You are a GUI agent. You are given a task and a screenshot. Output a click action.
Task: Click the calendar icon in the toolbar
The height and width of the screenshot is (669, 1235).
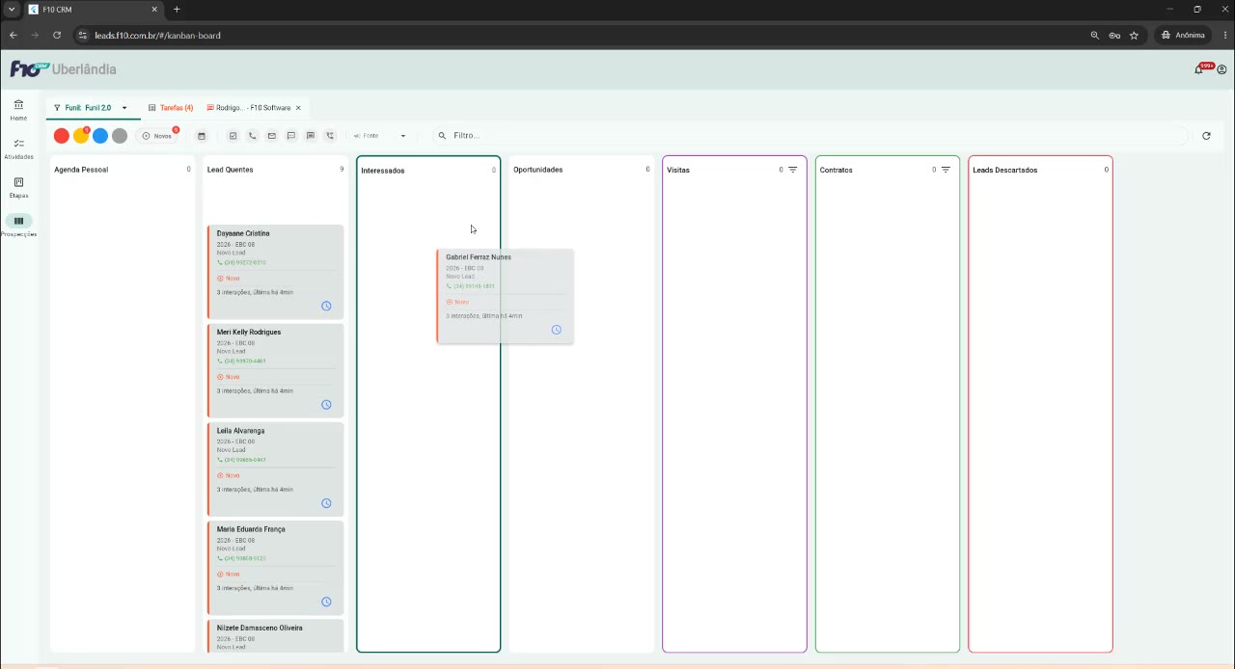pos(202,136)
